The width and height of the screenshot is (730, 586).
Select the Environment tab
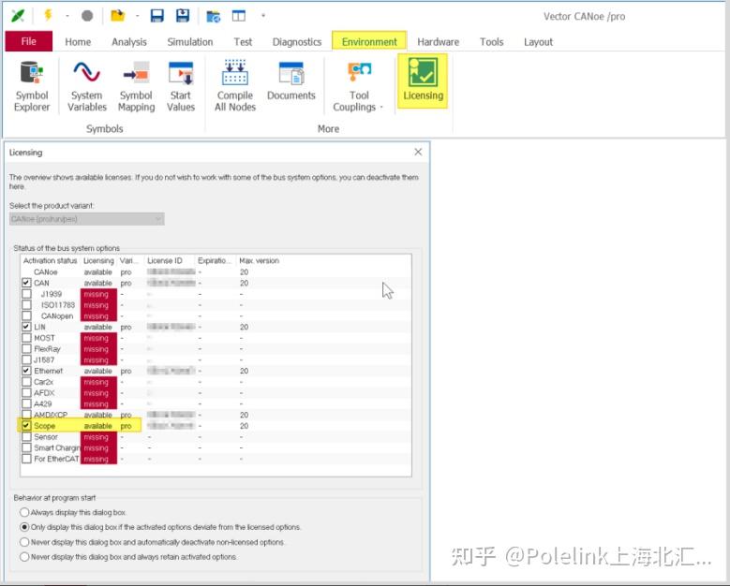click(x=369, y=41)
